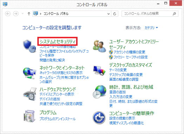Maximize the Control Panel window
Screen dimensions: 184x134
166,3
